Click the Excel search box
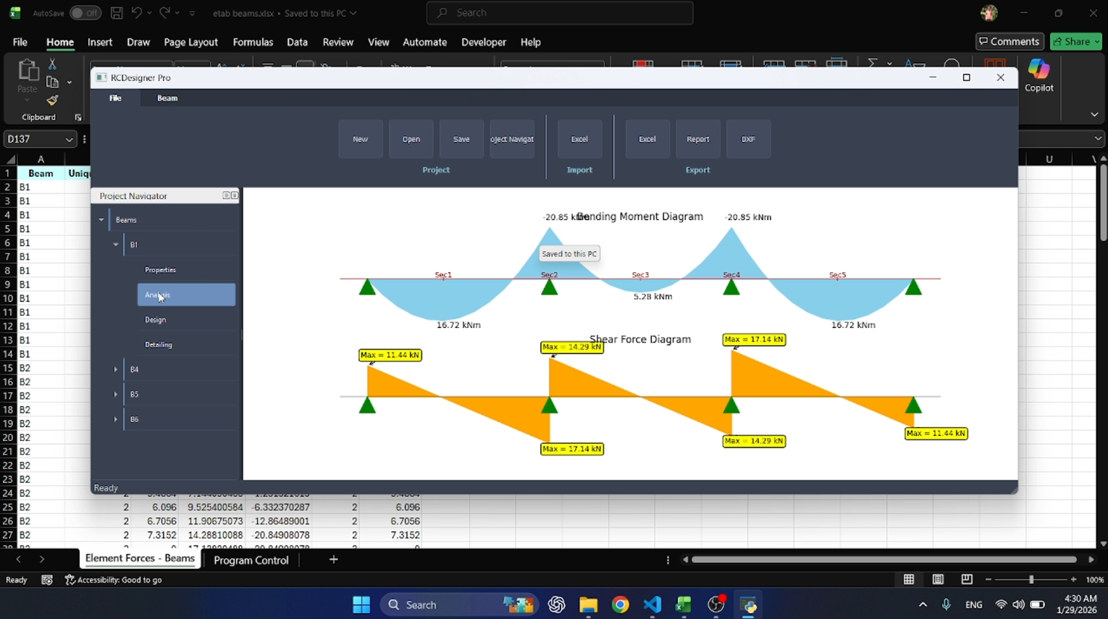 559,13
